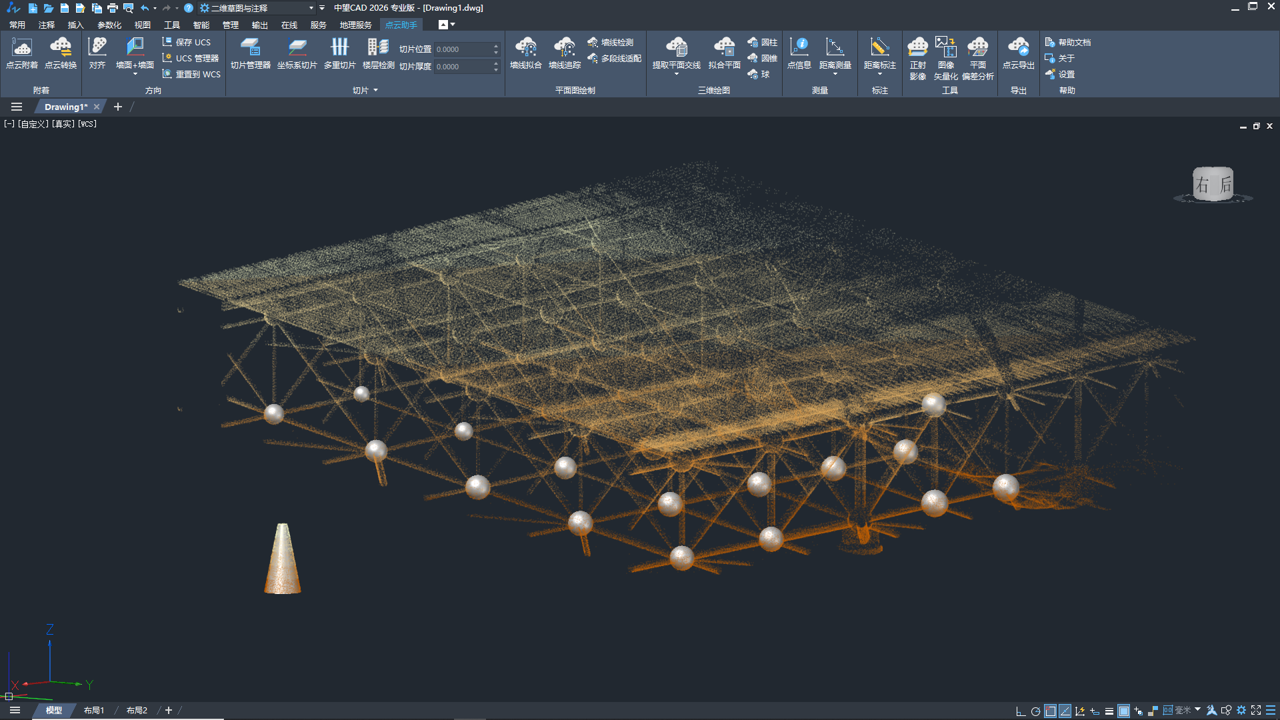1280x720 pixels.
Task: Toggle dynamic UCS in status bar
Action: tap(1079, 711)
